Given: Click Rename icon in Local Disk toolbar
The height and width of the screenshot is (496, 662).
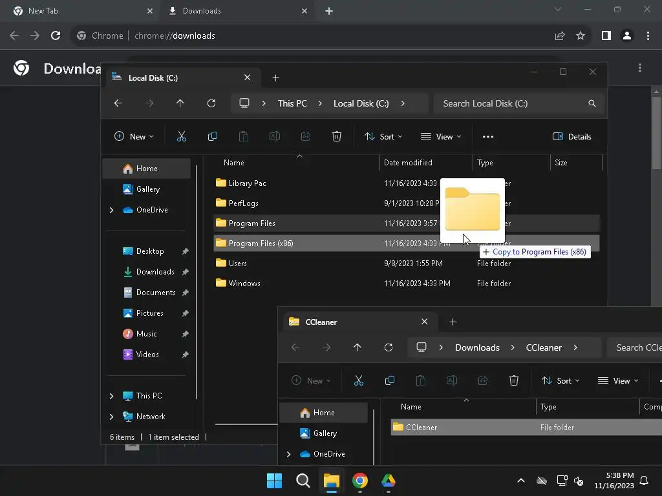Looking at the screenshot, I should 274,137.
